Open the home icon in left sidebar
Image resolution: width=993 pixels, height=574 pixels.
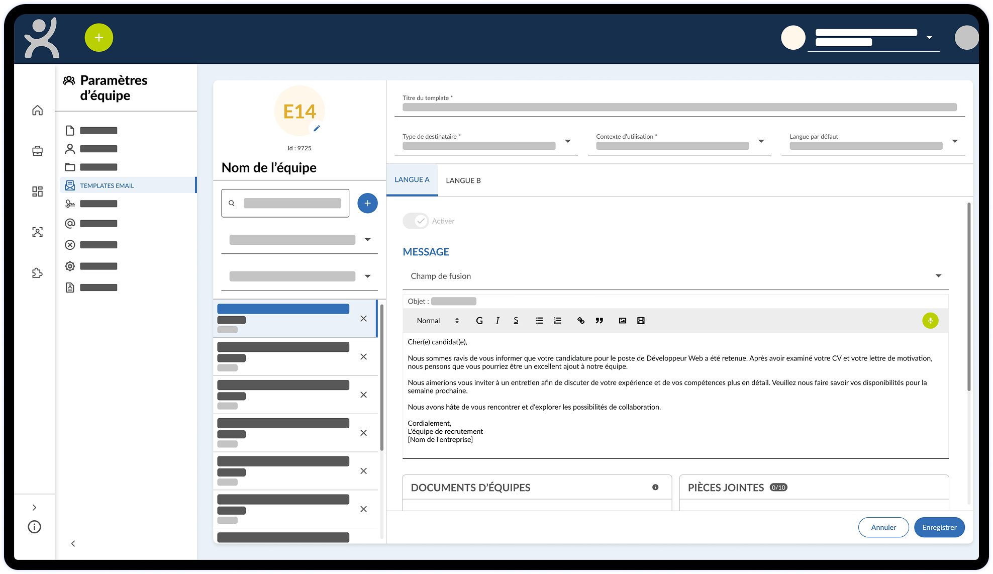pos(37,110)
